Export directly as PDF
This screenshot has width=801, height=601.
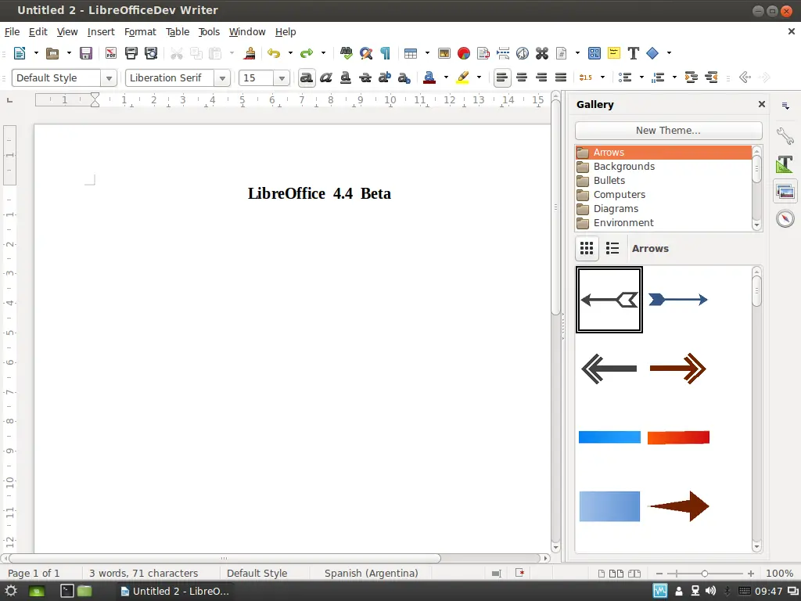click(110, 53)
